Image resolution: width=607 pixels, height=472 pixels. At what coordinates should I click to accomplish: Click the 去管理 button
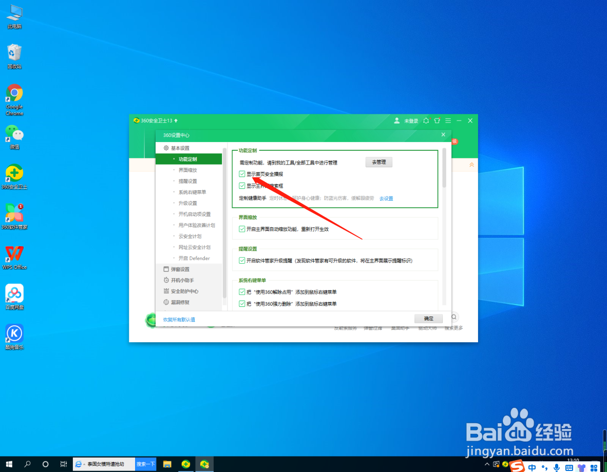tap(378, 162)
